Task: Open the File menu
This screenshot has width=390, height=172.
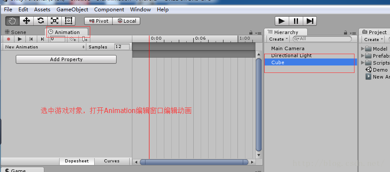Action: click(x=8, y=10)
